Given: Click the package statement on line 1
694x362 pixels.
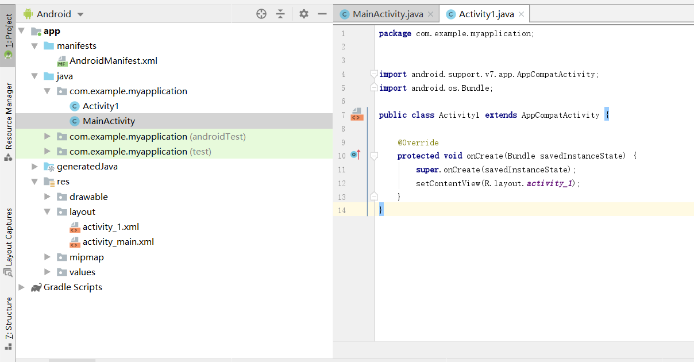Looking at the screenshot, I should click(x=457, y=33).
